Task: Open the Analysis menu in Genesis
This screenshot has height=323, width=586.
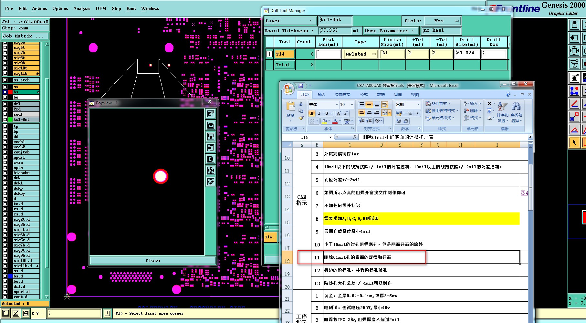Action: [82, 9]
